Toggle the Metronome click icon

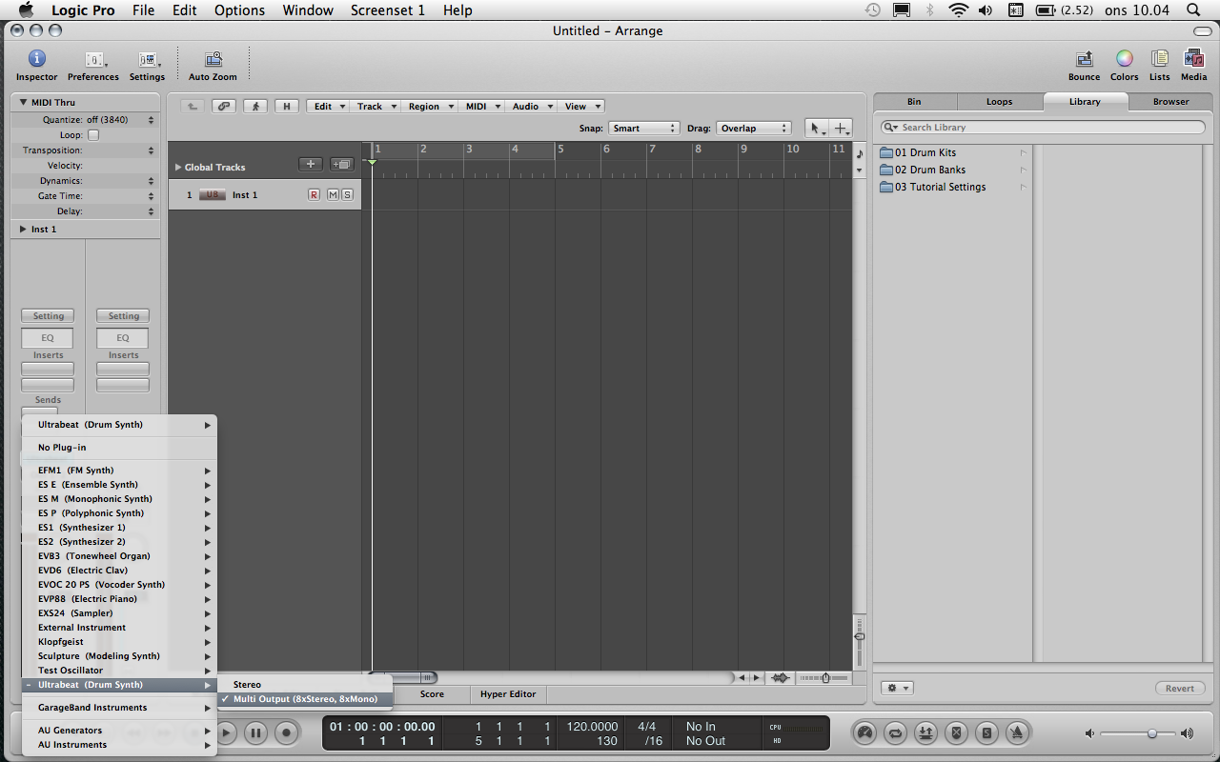[x=1017, y=732]
